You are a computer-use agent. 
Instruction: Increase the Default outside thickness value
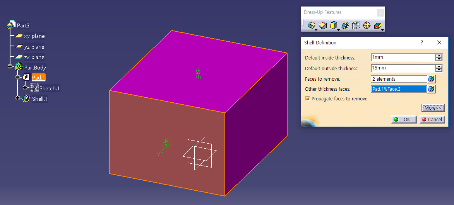tap(439, 66)
